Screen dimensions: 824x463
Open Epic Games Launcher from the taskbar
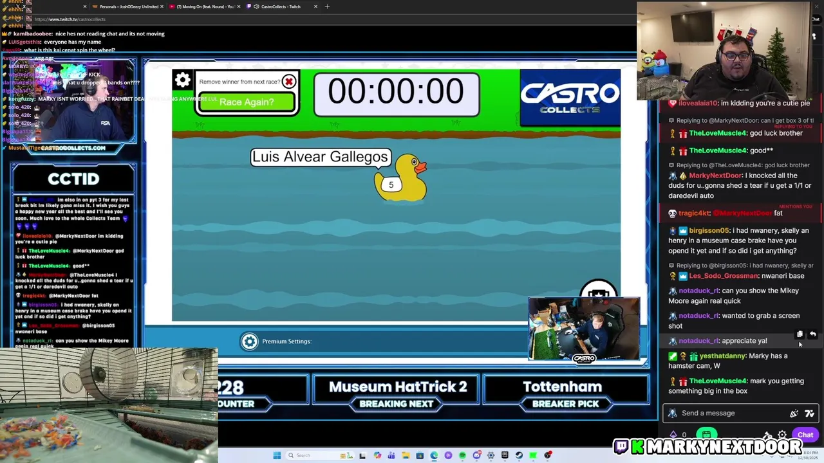505,455
